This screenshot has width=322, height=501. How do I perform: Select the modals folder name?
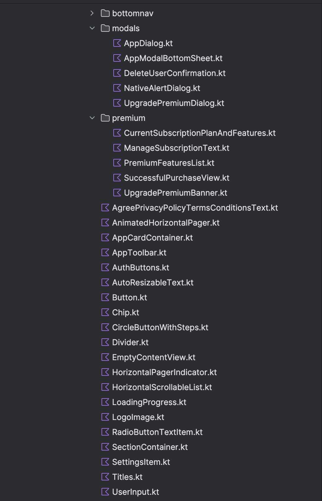126,28
